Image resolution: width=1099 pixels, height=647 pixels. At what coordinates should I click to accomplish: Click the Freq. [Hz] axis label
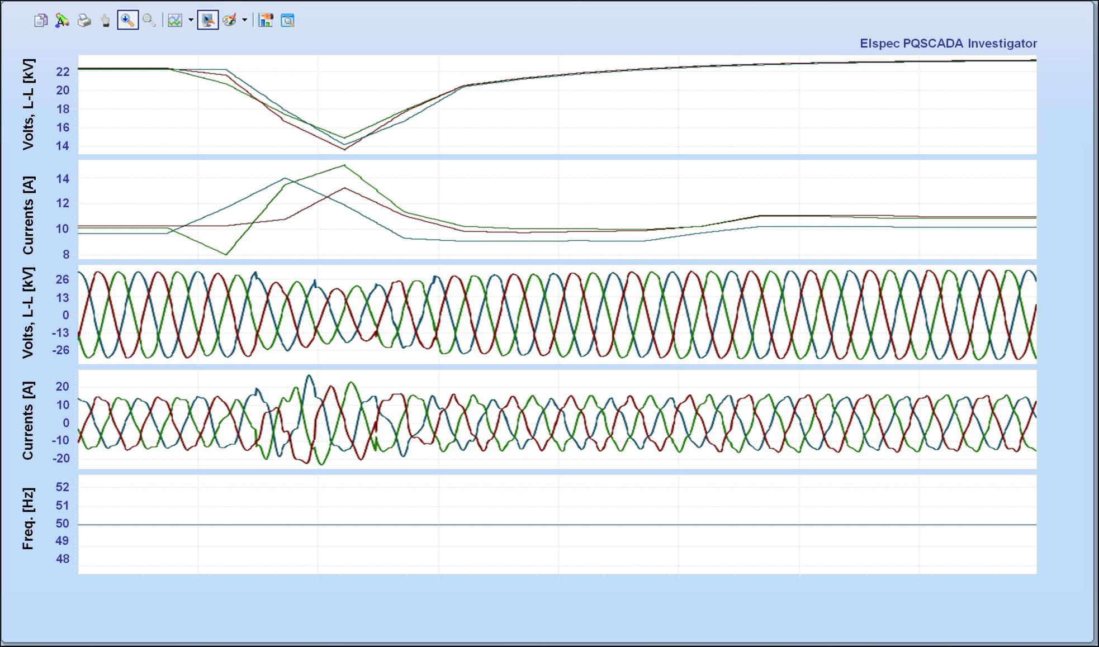tap(28, 519)
